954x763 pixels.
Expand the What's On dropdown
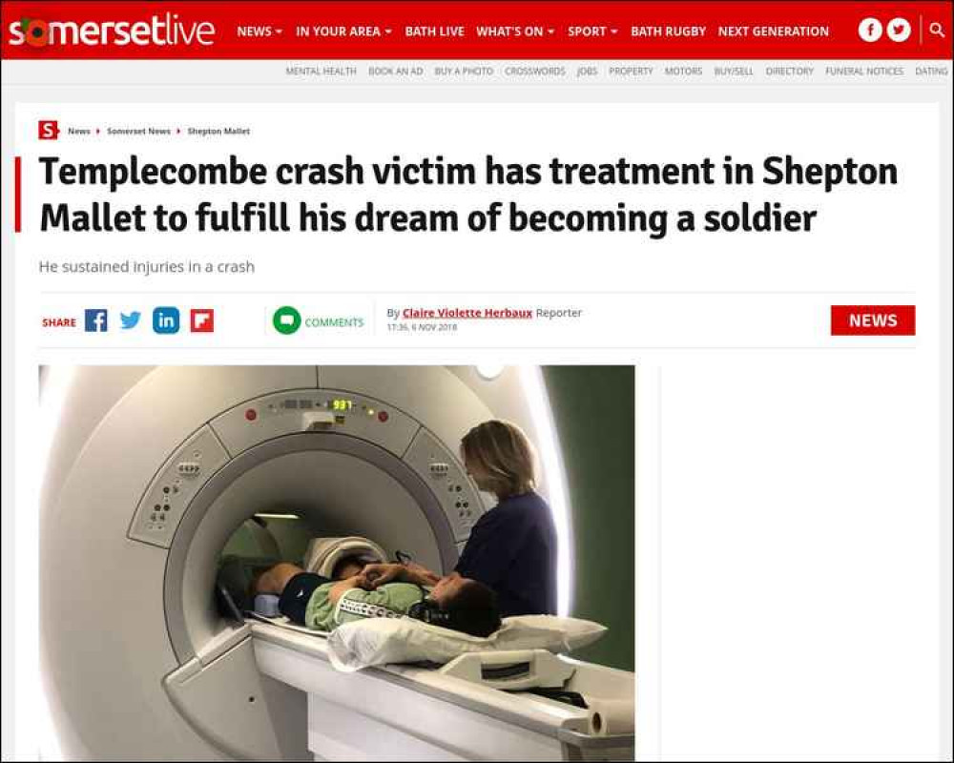pos(515,31)
